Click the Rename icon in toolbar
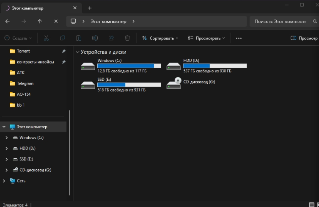This screenshot has height=207, width=319. (95, 38)
